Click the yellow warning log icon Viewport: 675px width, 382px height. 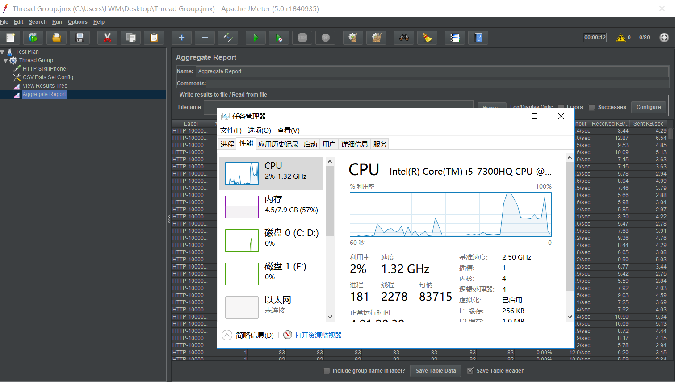[621, 38]
